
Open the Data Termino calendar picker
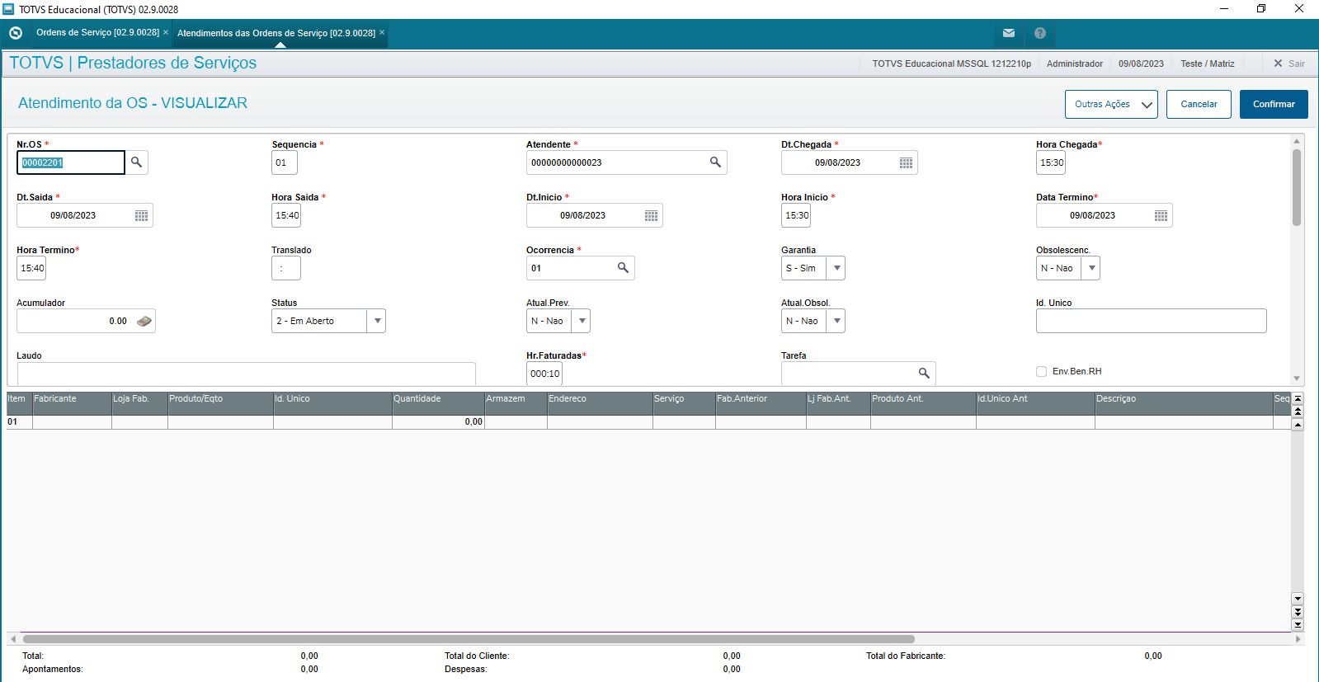pyautogui.click(x=1161, y=216)
